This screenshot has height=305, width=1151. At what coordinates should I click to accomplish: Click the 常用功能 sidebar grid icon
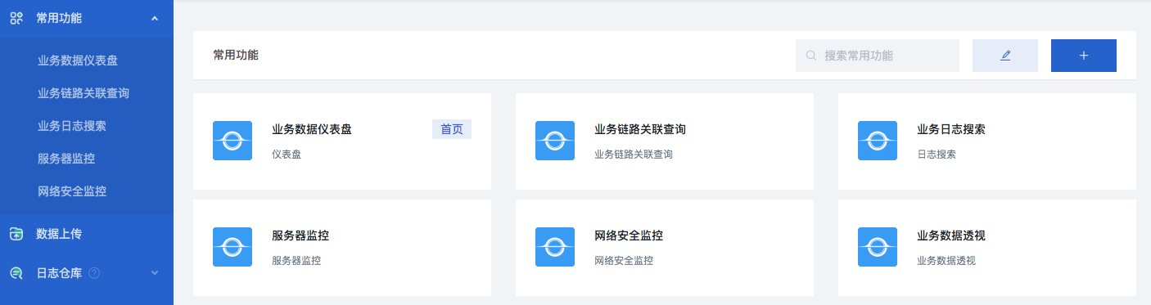(16, 18)
